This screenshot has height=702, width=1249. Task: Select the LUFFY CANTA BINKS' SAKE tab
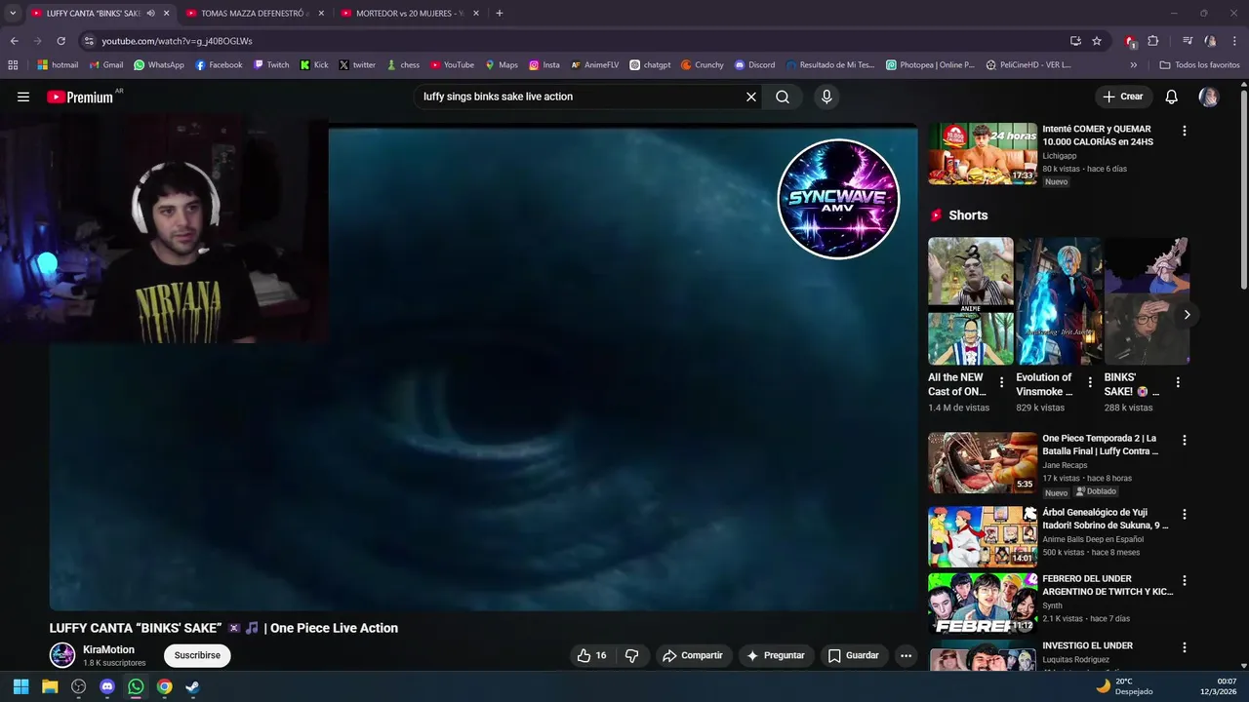click(x=93, y=14)
